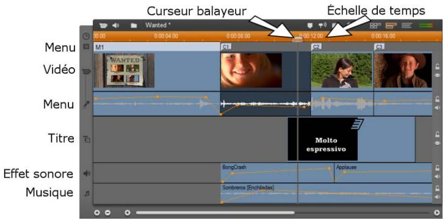Image resolution: width=445 pixels, height=223 pixels.
Task: Select the music track note icon
Action: coord(87,194)
